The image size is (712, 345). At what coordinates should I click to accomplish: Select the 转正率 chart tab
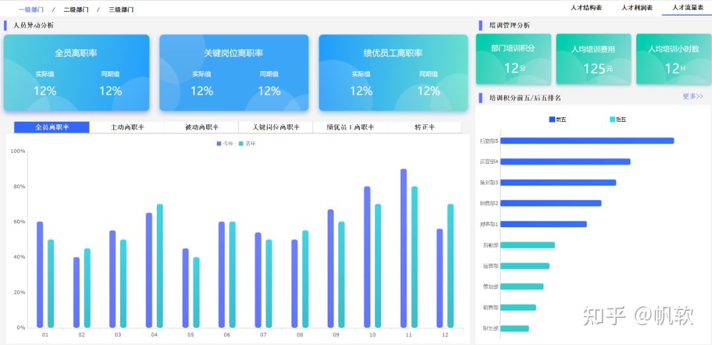[425, 127]
